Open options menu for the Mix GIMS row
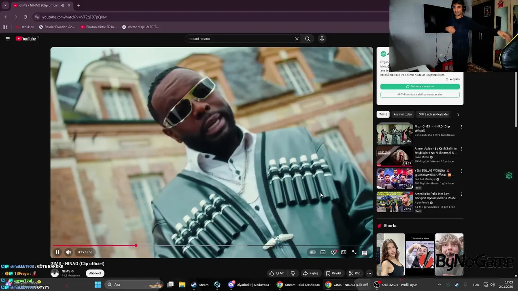518x291 pixels. pos(462,127)
